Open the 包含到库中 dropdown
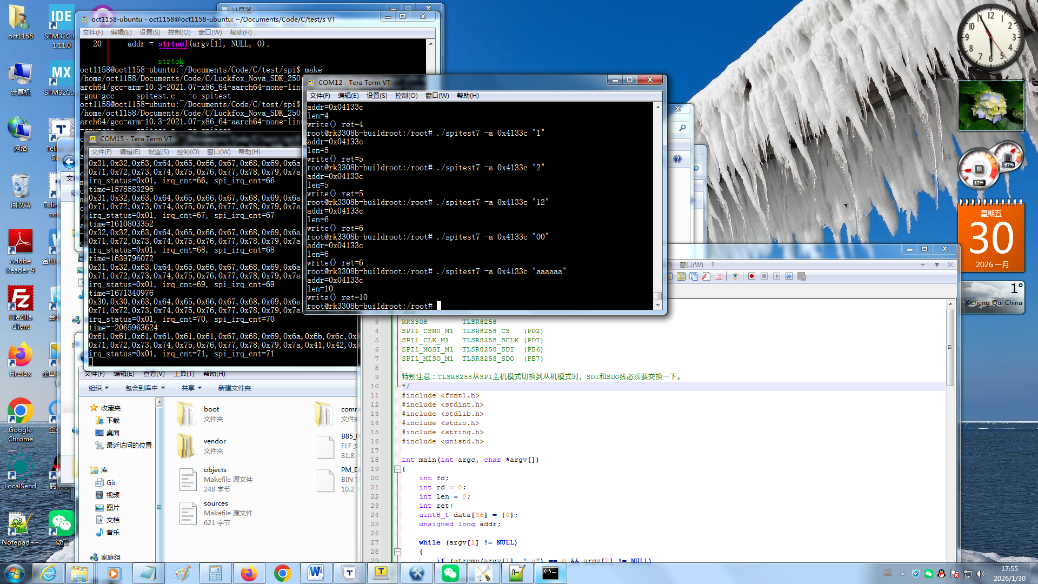Viewport: 1038px width, 584px height. coord(145,388)
